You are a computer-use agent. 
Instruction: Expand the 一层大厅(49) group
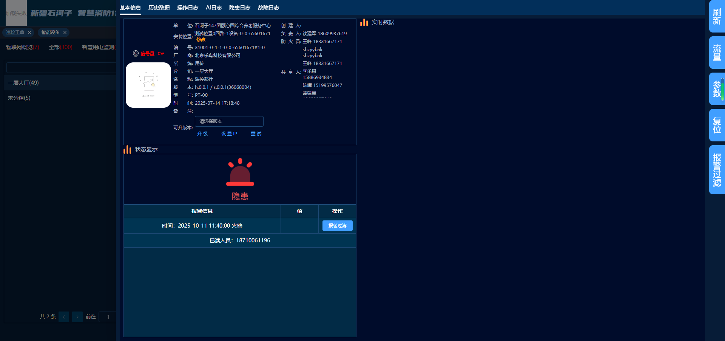[23, 83]
